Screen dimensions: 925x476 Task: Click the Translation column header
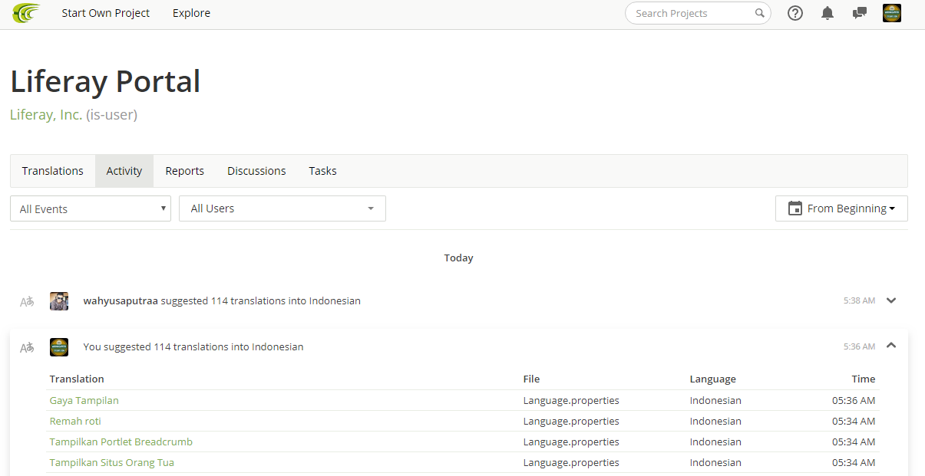point(77,379)
